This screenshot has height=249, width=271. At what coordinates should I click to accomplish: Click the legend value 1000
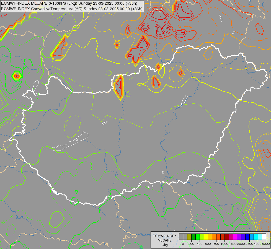(224, 244)
